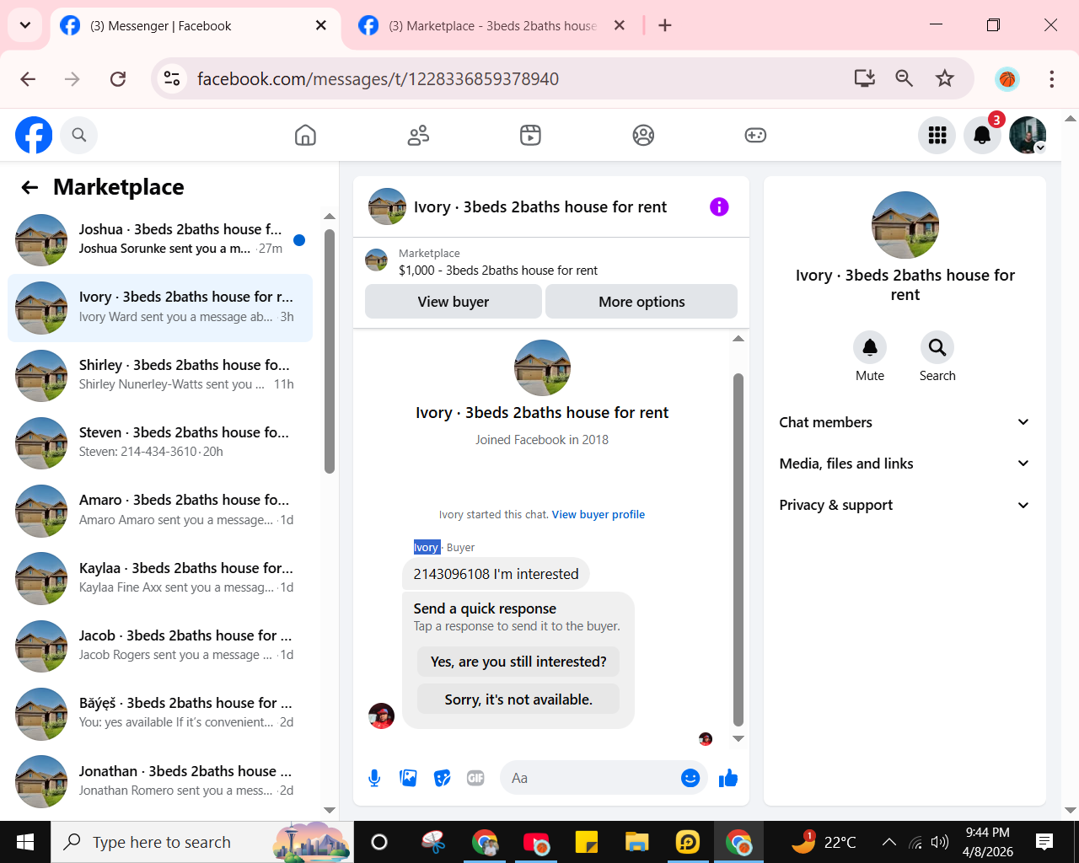Open the Facebook menu grid icon
1079x863 pixels.
point(937,135)
